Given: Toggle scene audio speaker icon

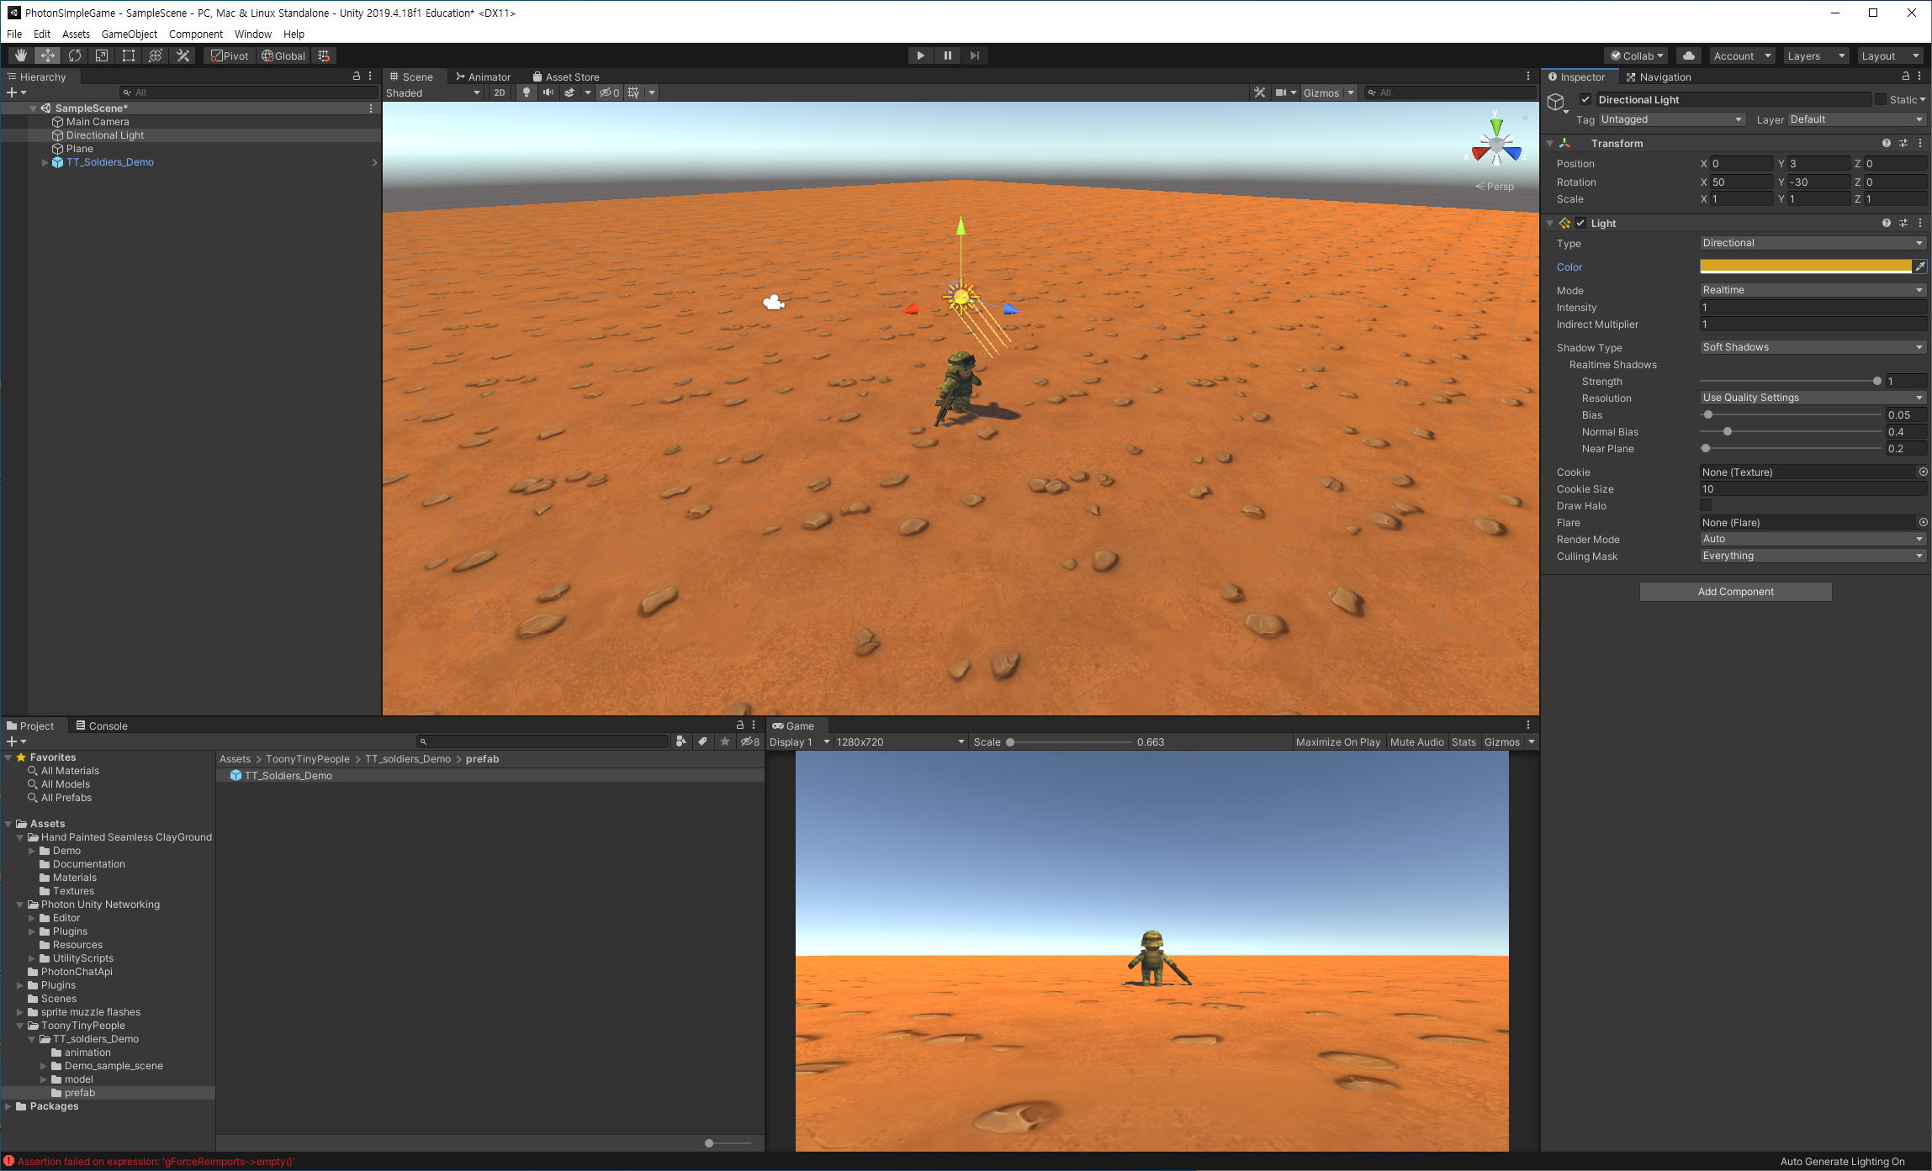Looking at the screenshot, I should [548, 92].
